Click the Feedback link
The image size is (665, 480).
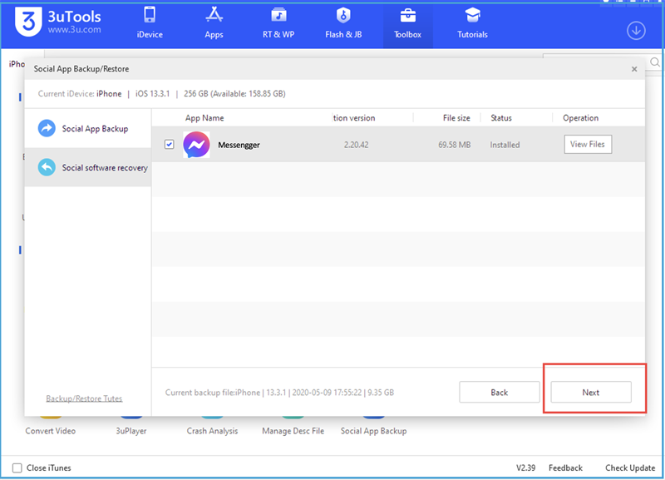click(565, 468)
